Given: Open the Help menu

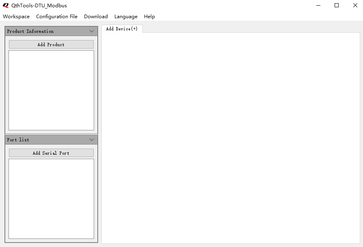Looking at the screenshot, I should tap(149, 17).
